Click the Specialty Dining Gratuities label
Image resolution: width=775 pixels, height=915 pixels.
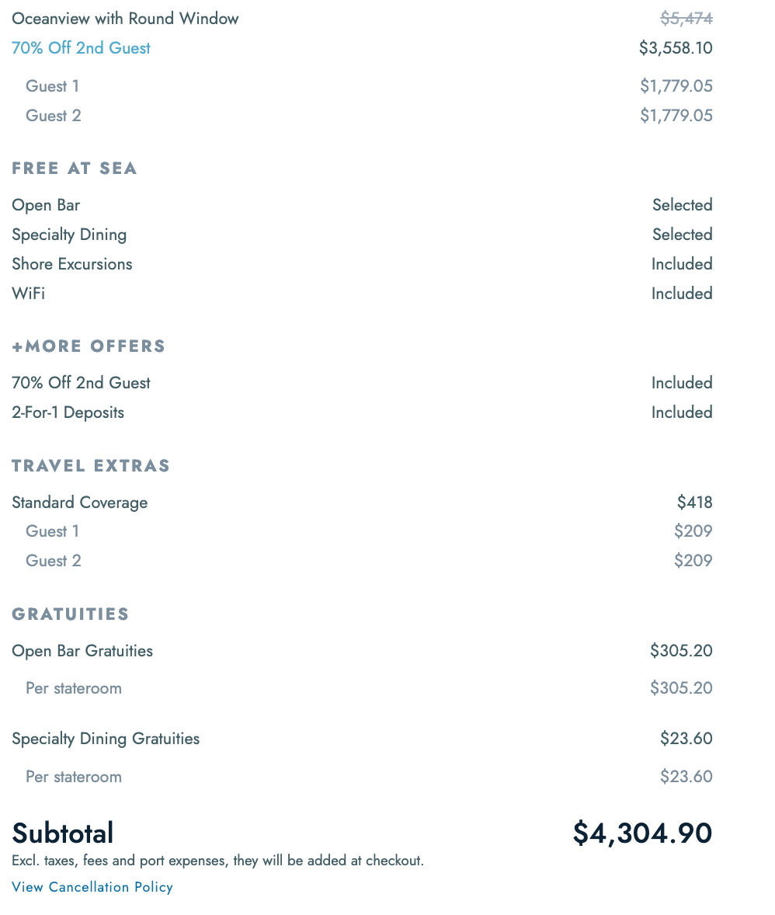(x=106, y=739)
